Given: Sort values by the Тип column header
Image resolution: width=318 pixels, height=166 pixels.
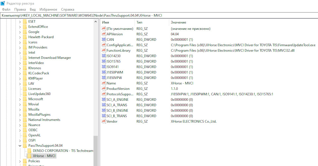Looking at the screenshot, I should (x=152, y=22).
